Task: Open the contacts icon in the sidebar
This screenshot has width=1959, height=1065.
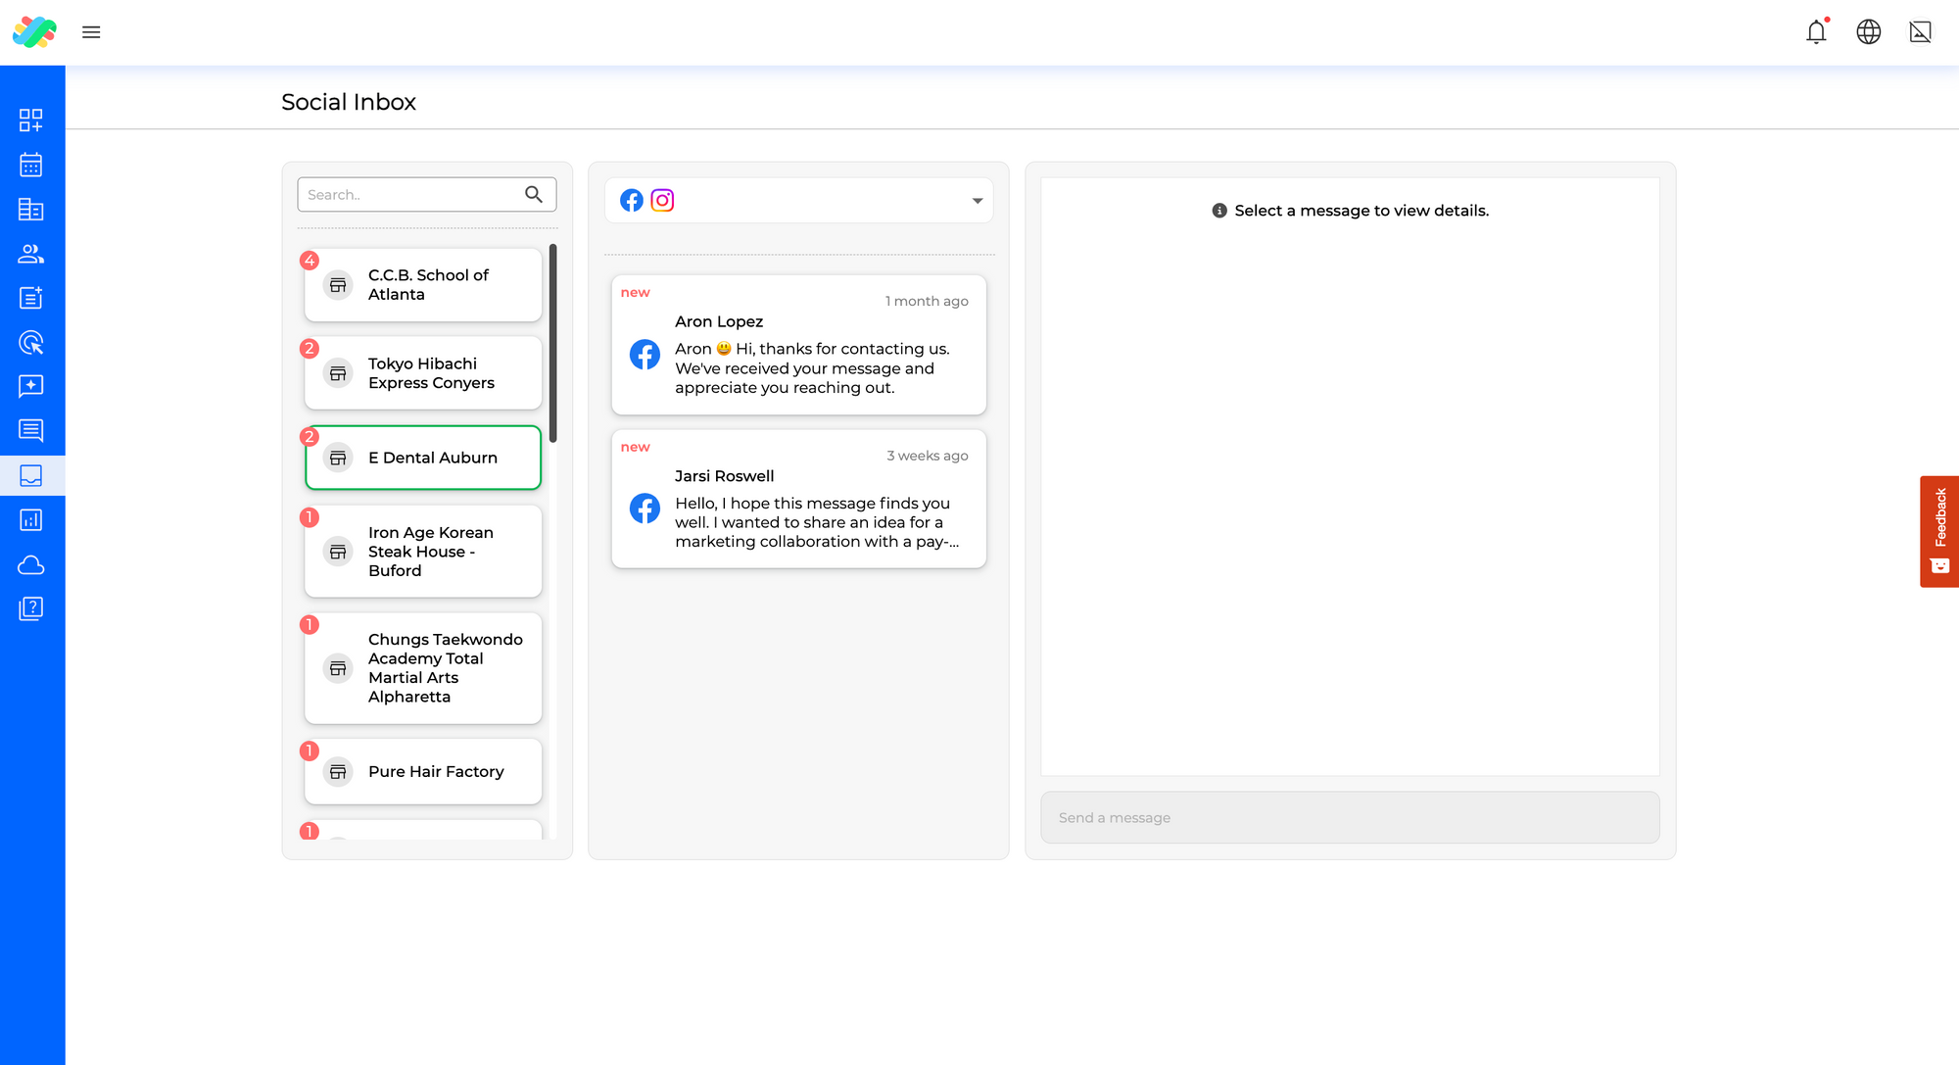Action: click(31, 254)
